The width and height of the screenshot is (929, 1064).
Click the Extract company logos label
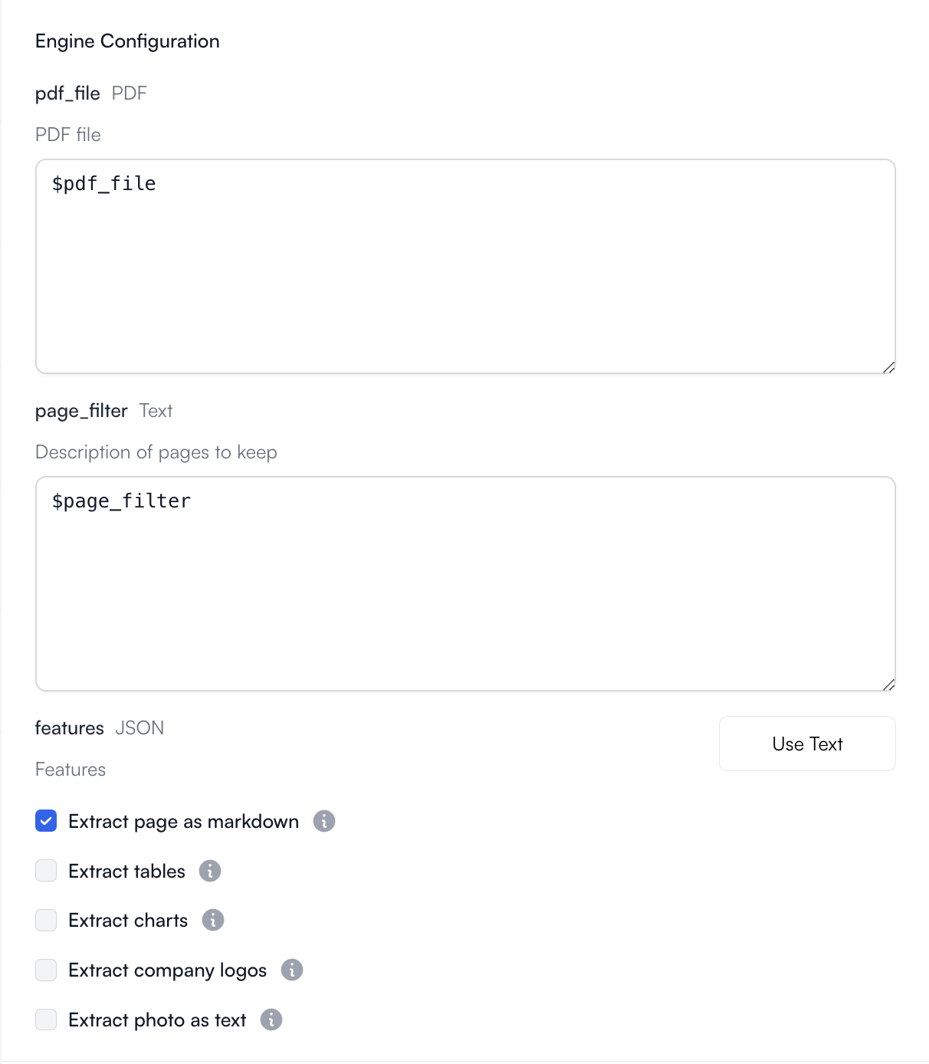tap(168, 970)
